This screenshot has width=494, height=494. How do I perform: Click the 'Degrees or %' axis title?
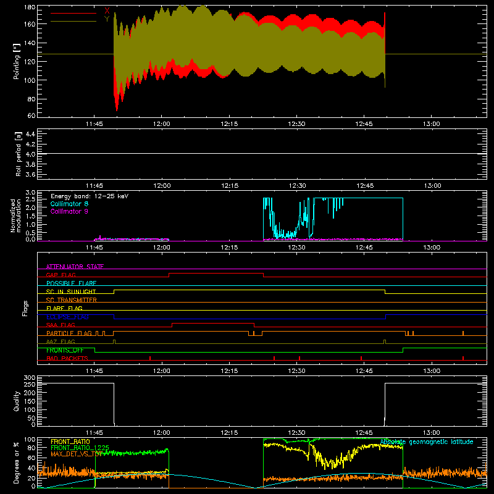(x=17, y=463)
